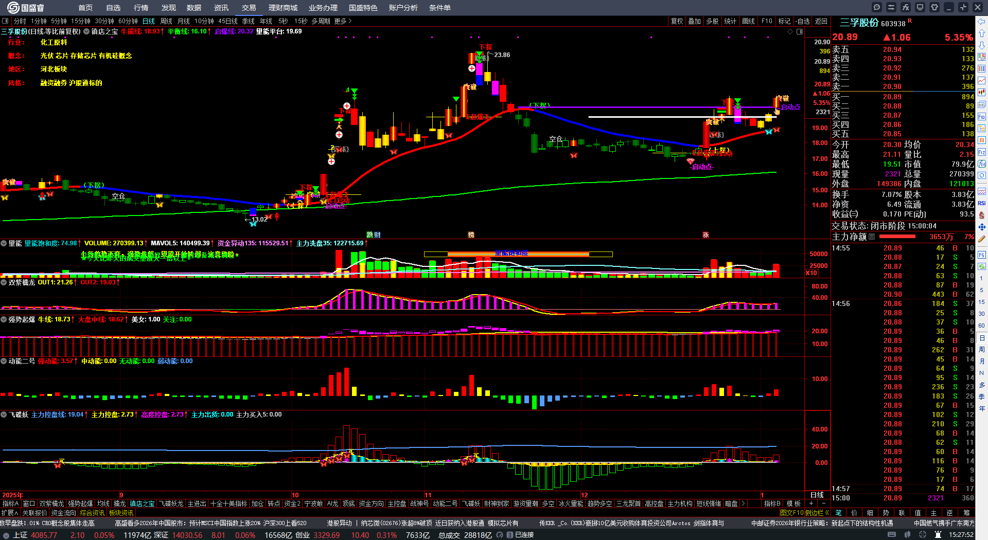Expand the 指标A indicator group
Screen dimensions: 988x540
point(10,503)
